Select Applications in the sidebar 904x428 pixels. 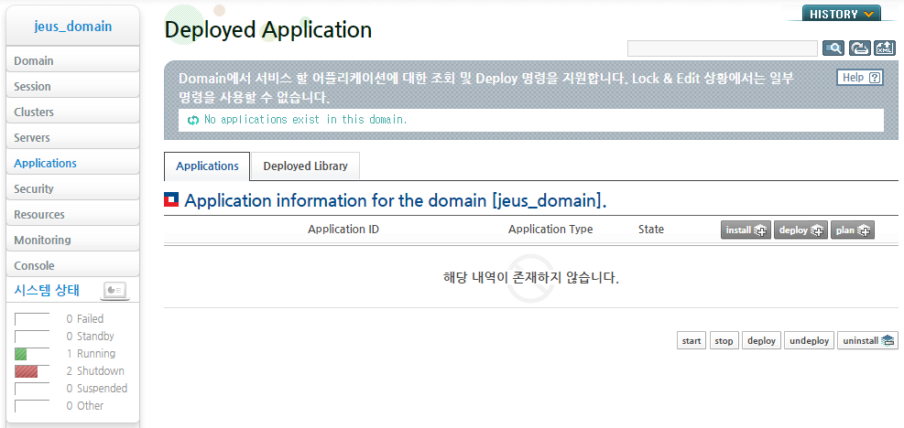72,163
